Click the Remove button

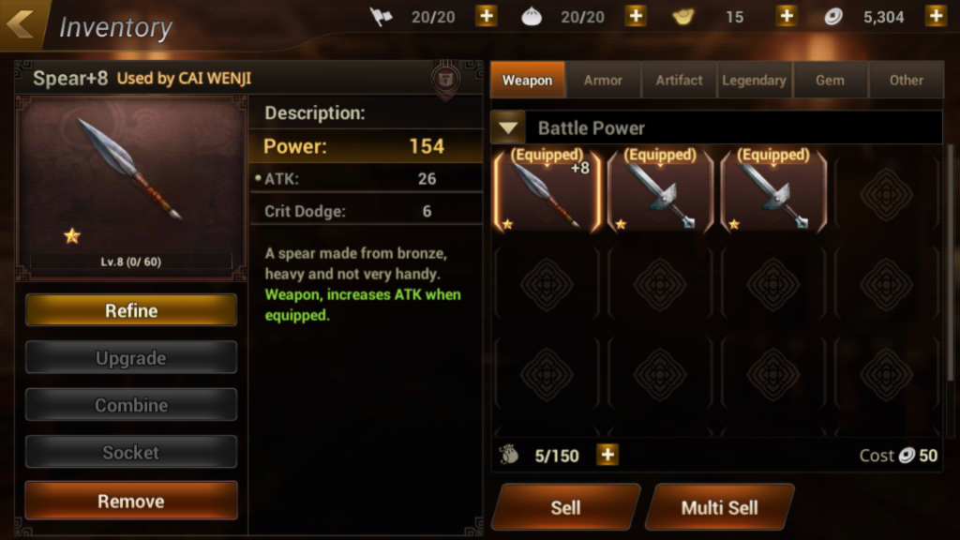[131, 501]
